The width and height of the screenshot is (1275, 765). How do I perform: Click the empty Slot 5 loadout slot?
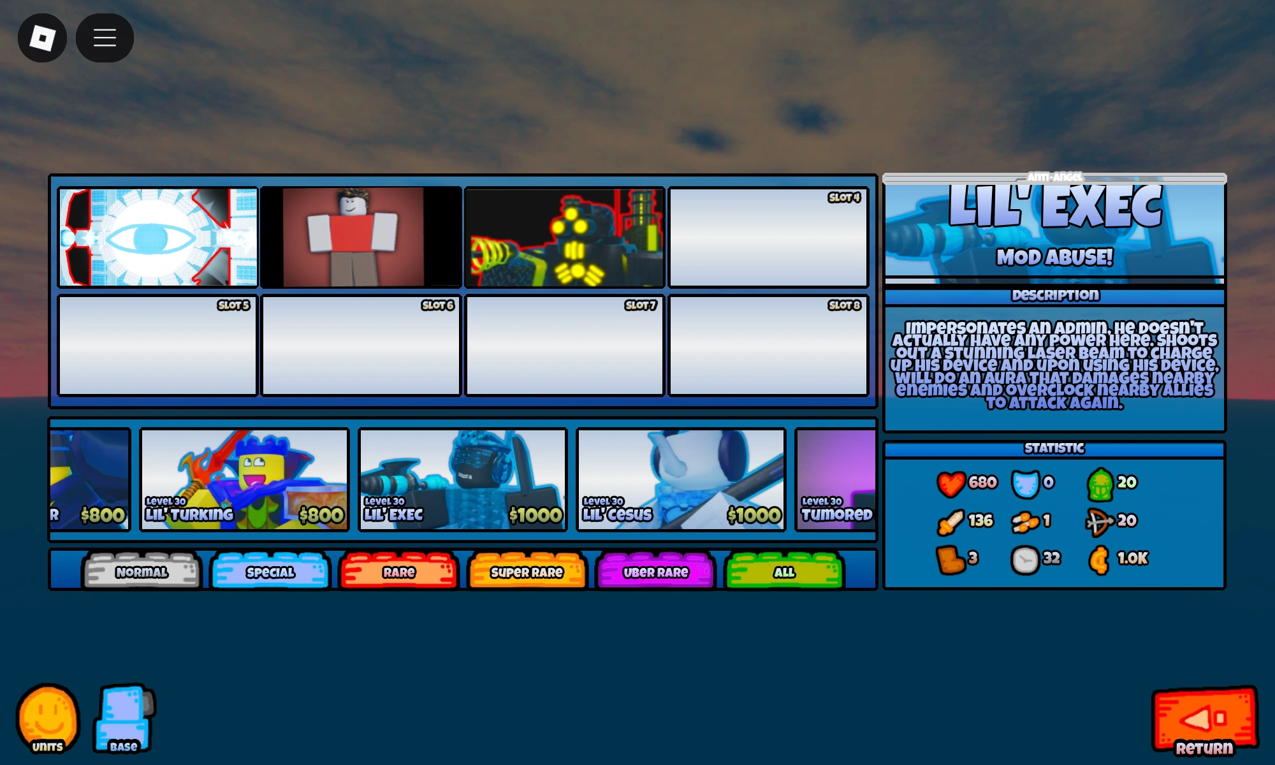(157, 345)
